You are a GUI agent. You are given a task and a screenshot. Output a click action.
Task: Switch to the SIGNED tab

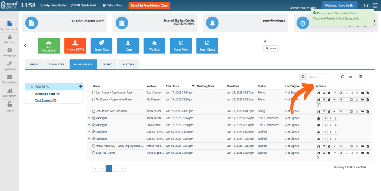(x=107, y=65)
